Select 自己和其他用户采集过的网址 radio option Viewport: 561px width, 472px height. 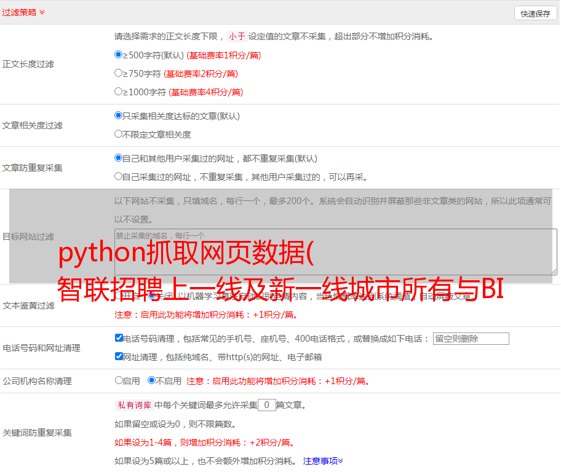[x=118, y=158]
